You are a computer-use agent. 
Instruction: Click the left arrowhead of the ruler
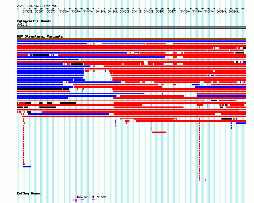[x=18, y=9]
